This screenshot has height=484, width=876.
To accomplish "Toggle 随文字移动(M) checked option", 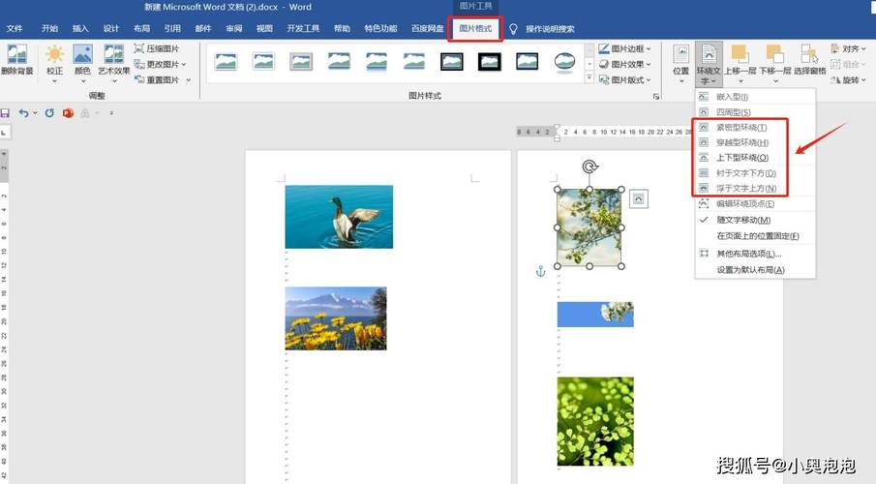I will [x=755, y=220].
